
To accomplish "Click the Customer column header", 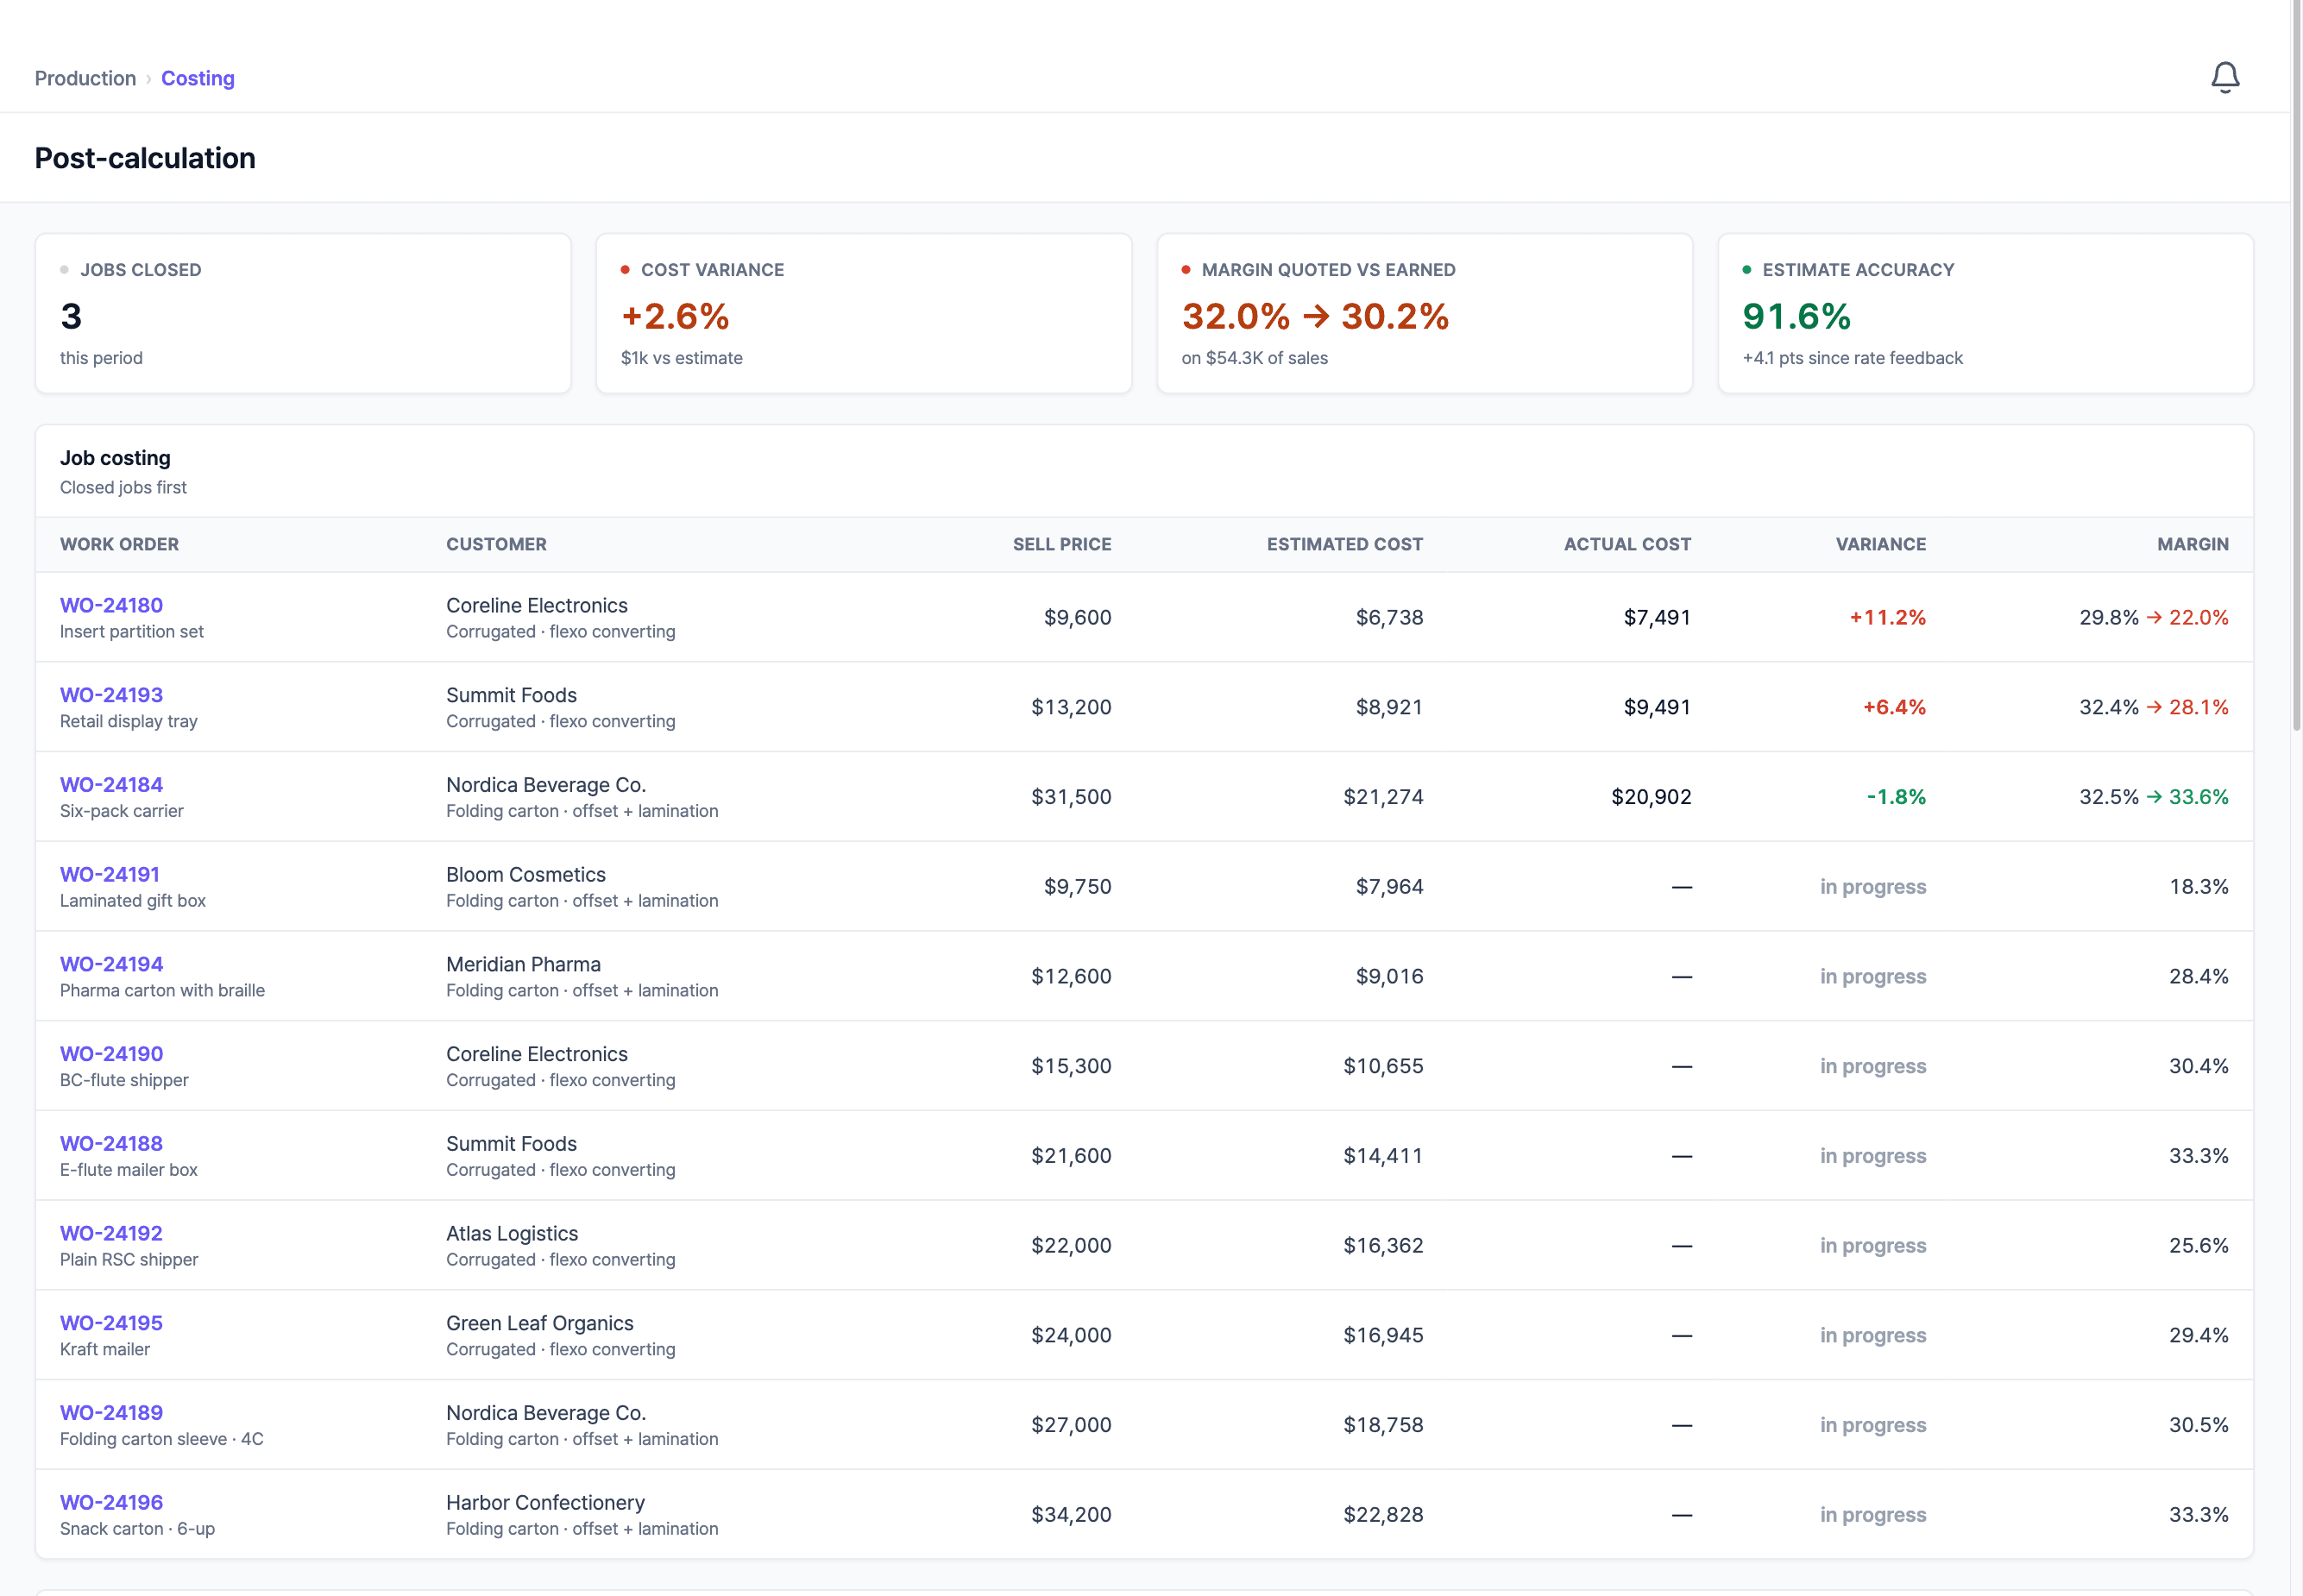I will [x=496, y=544].
